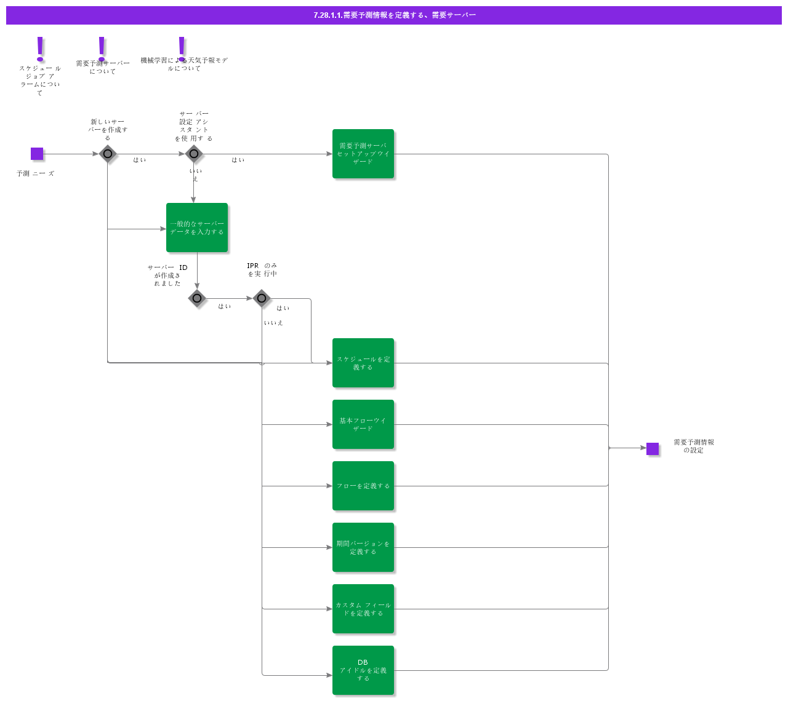Toggle the はい branch below 新しいサーバーを作成する
The height and width of the screenshot is (701, 788).
tap(140, 160)
